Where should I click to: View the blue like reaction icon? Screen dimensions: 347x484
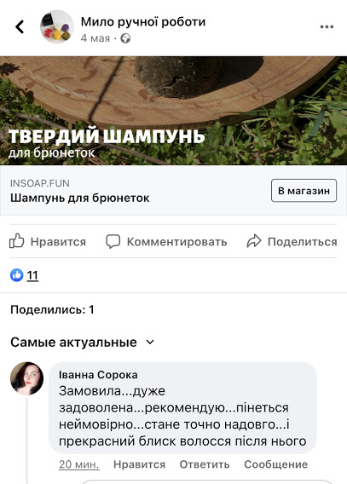tap(17, 275)
